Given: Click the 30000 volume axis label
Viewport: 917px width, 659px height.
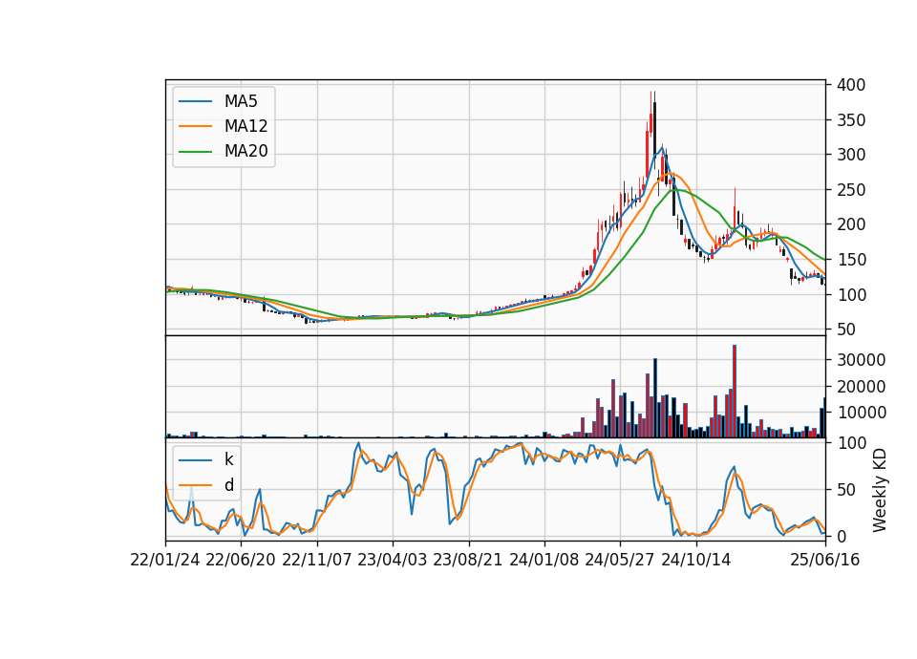Looking at the screenshot, I should [x=861, y=360].
